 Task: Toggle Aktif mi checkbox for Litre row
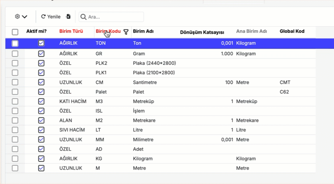point(41,130)
